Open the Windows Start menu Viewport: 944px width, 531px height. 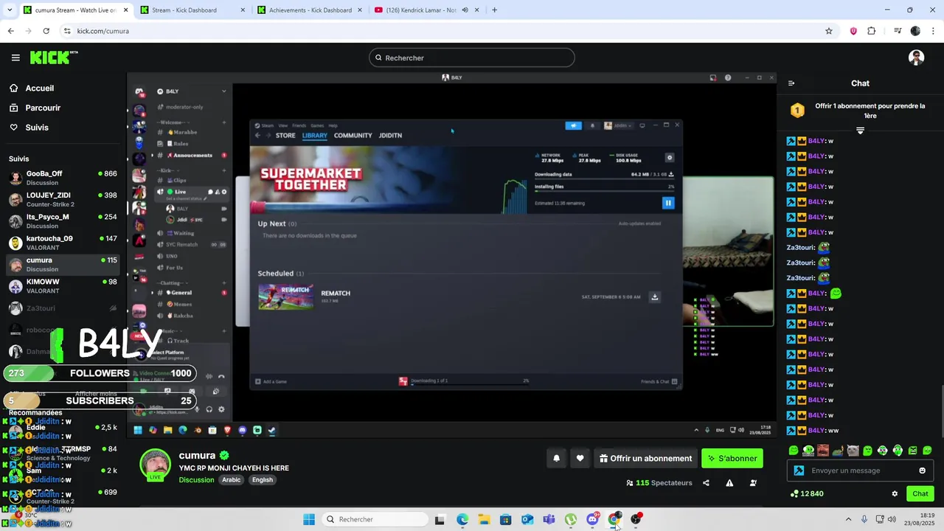[x=309, y=519]
